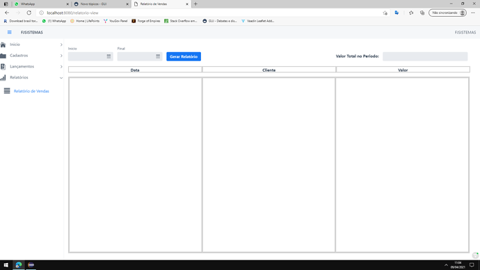
Task: Click the Cadastros folder icon
Action: (x=3, y=56)
